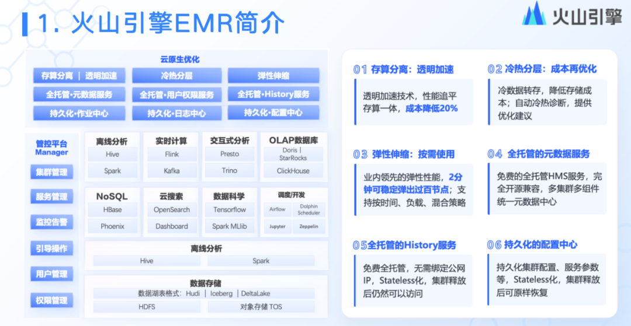Select the 全托管·元数据服务 blue box
This screenshot has width=631, height=326.
click(79, 94)
